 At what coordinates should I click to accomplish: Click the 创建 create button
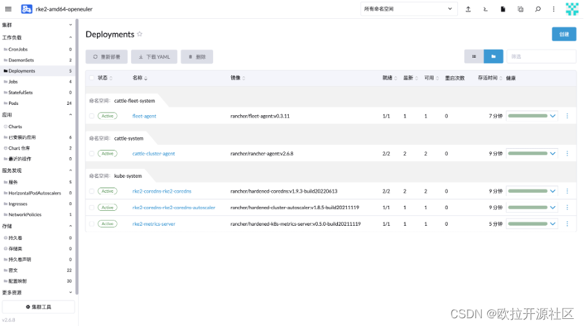tap(564, 34)
